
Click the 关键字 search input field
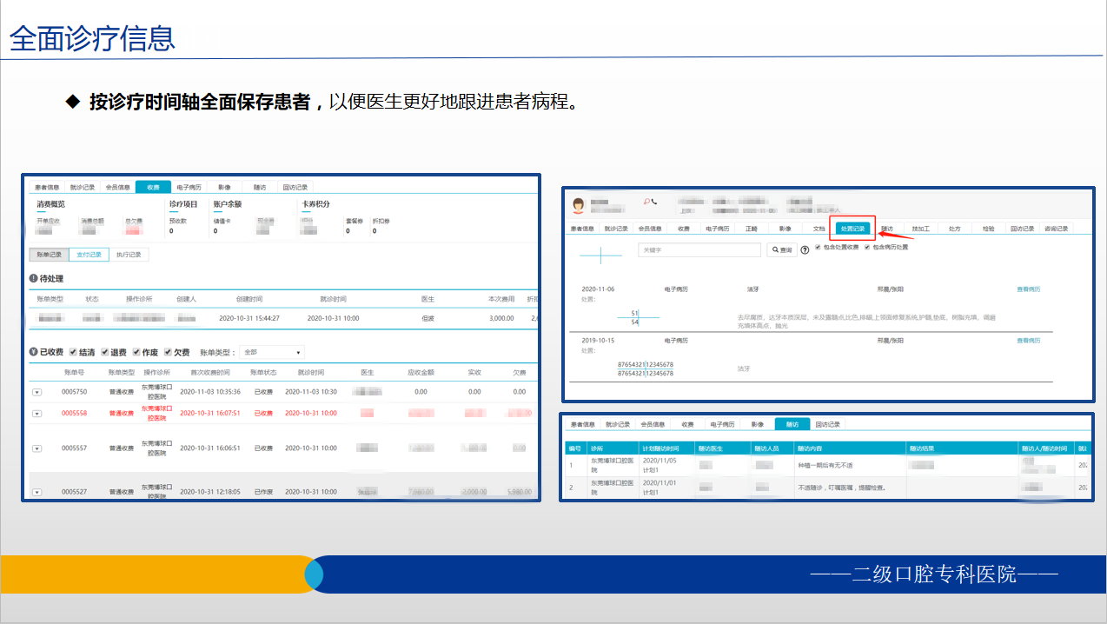pyautogui.click(x=701, y=249)
